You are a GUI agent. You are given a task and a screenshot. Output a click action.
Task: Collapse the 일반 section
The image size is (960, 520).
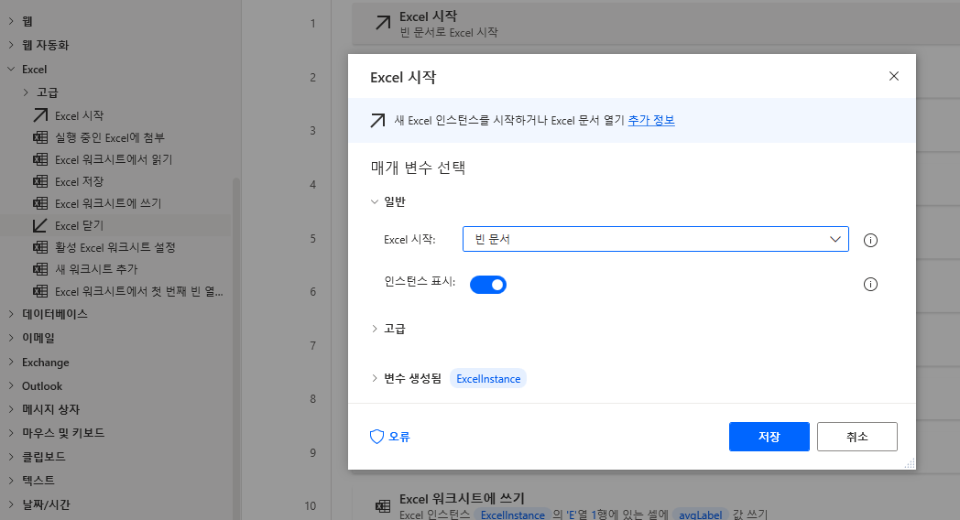tap(374, 201)
